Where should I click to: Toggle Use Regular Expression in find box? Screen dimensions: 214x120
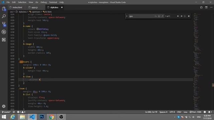pyautogui.click(x=163, y=16)
